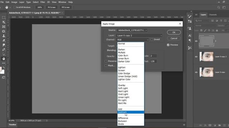Choose Linear Dodge (Add) blending option
This screenshot has width=229, height=128.
pyautogui.click(x=131, y=76)
